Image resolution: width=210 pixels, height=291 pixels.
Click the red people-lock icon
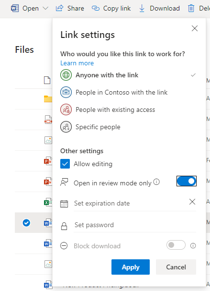point(66,109)
